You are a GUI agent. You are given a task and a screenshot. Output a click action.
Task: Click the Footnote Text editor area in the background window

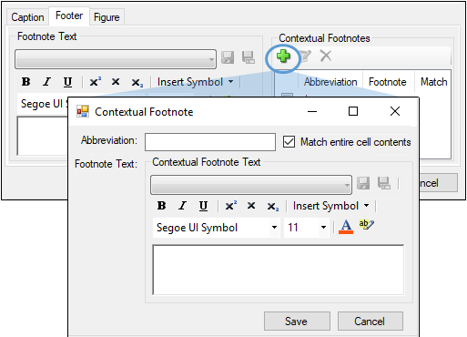43,136
